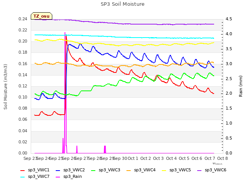Click green sp3_VWC3 legend color marker
This screenshot has height=184, width=246.
pyautogui.click(x=93, y=171)
